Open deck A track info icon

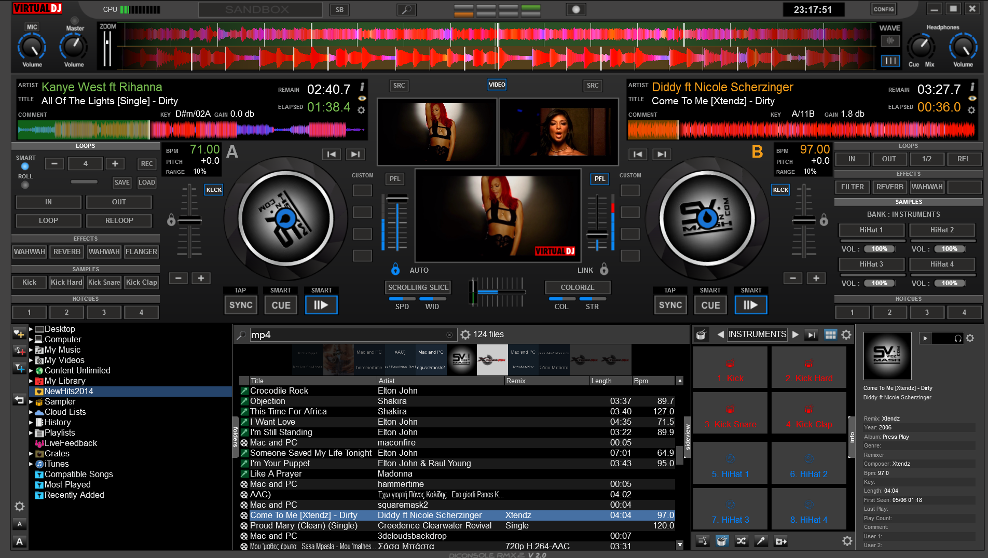362,87
